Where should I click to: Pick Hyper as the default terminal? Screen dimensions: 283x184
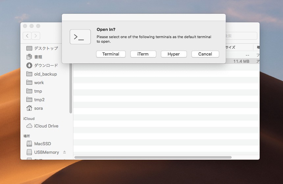pos(173,54)
